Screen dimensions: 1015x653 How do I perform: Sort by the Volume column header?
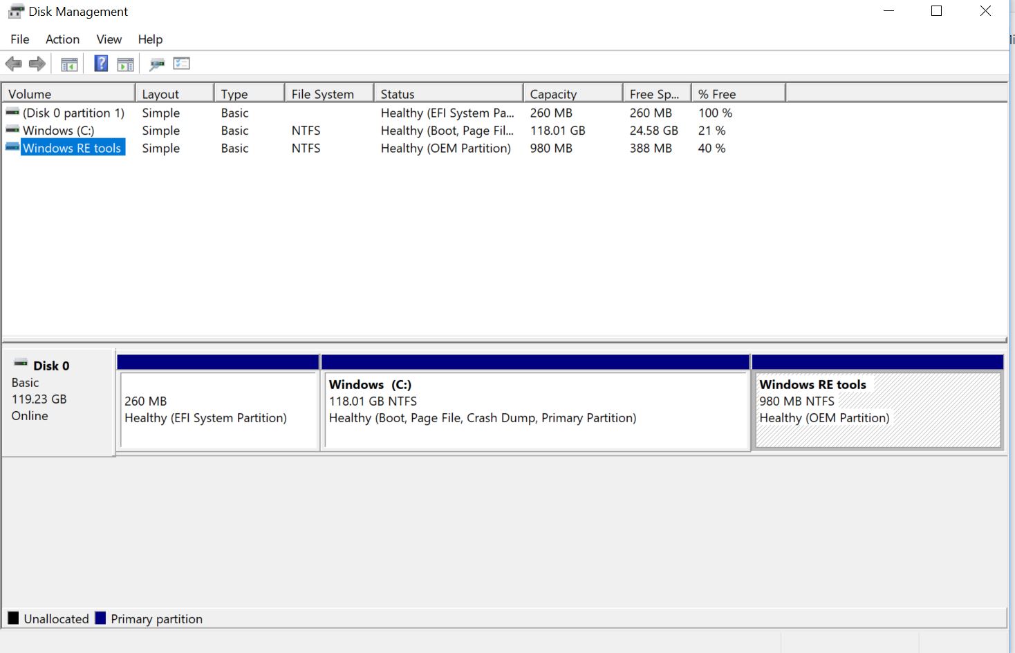(68, 93)
